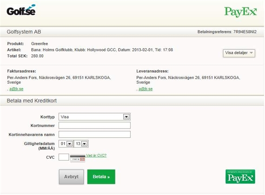Open the expiry year dropdown showing 13
Viewport: 265px width, 195px height.
(81, 144)
